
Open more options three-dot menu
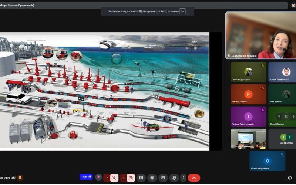click(x=183, y=178)
